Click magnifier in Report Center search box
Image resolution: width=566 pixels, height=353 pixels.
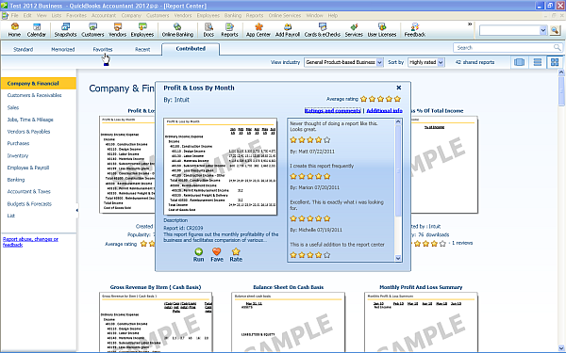557,48
